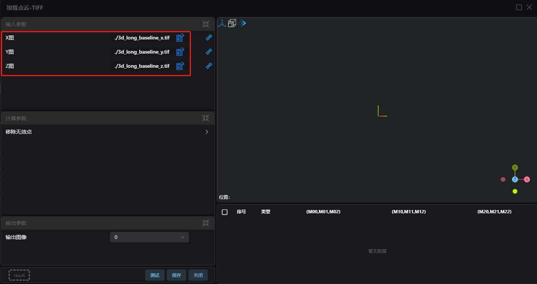Expand the 移除无效点 row
537x284 pixels.
(x=108, y=132)
